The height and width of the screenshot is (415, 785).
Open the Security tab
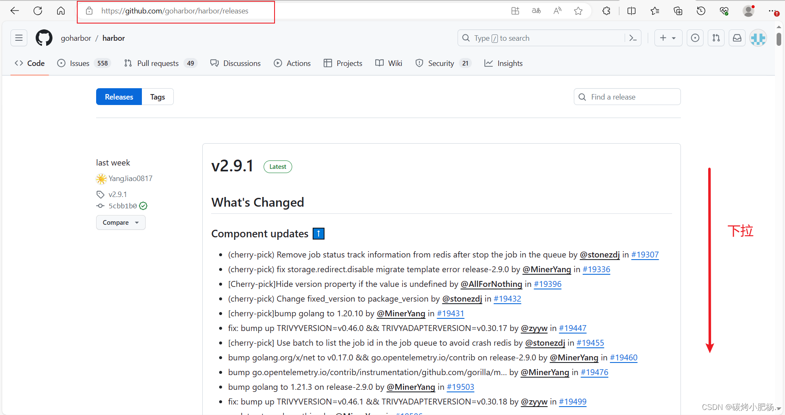pyautogui.click(x=443, y=63)
